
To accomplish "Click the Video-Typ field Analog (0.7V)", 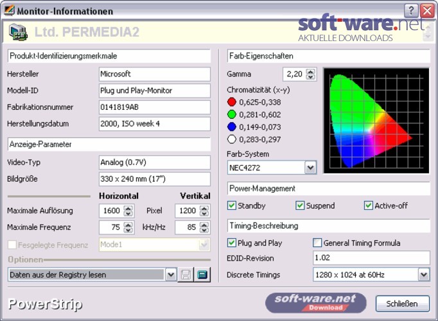I will [155, 162].
